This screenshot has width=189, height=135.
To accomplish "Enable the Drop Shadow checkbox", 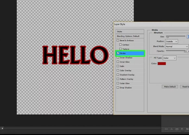I will click(118, 88).
